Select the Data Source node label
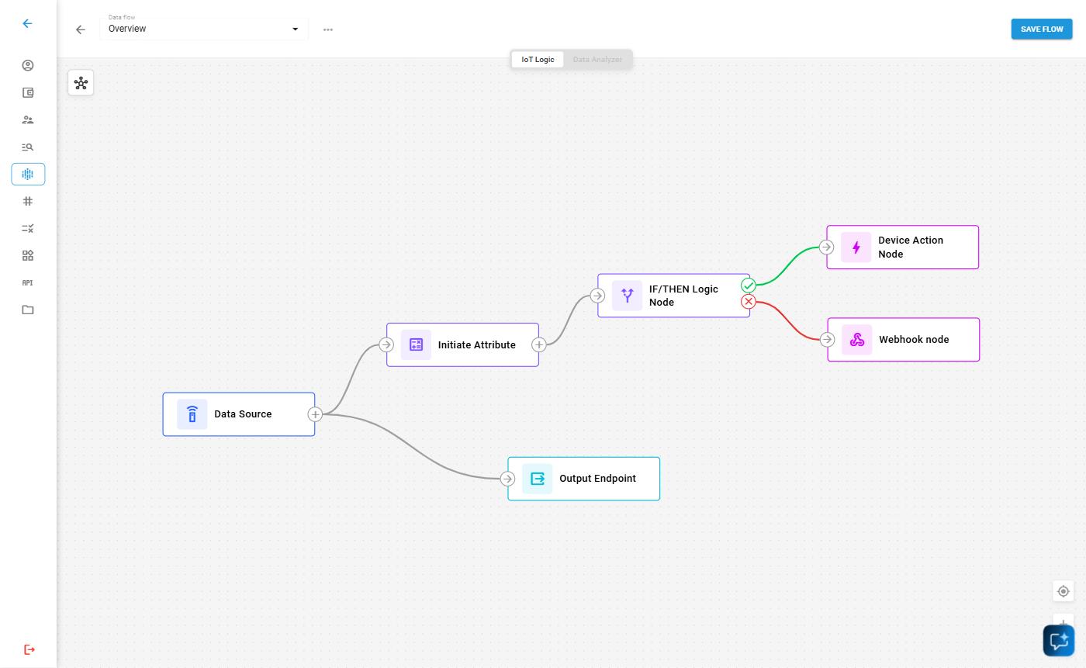 (243, 414)
